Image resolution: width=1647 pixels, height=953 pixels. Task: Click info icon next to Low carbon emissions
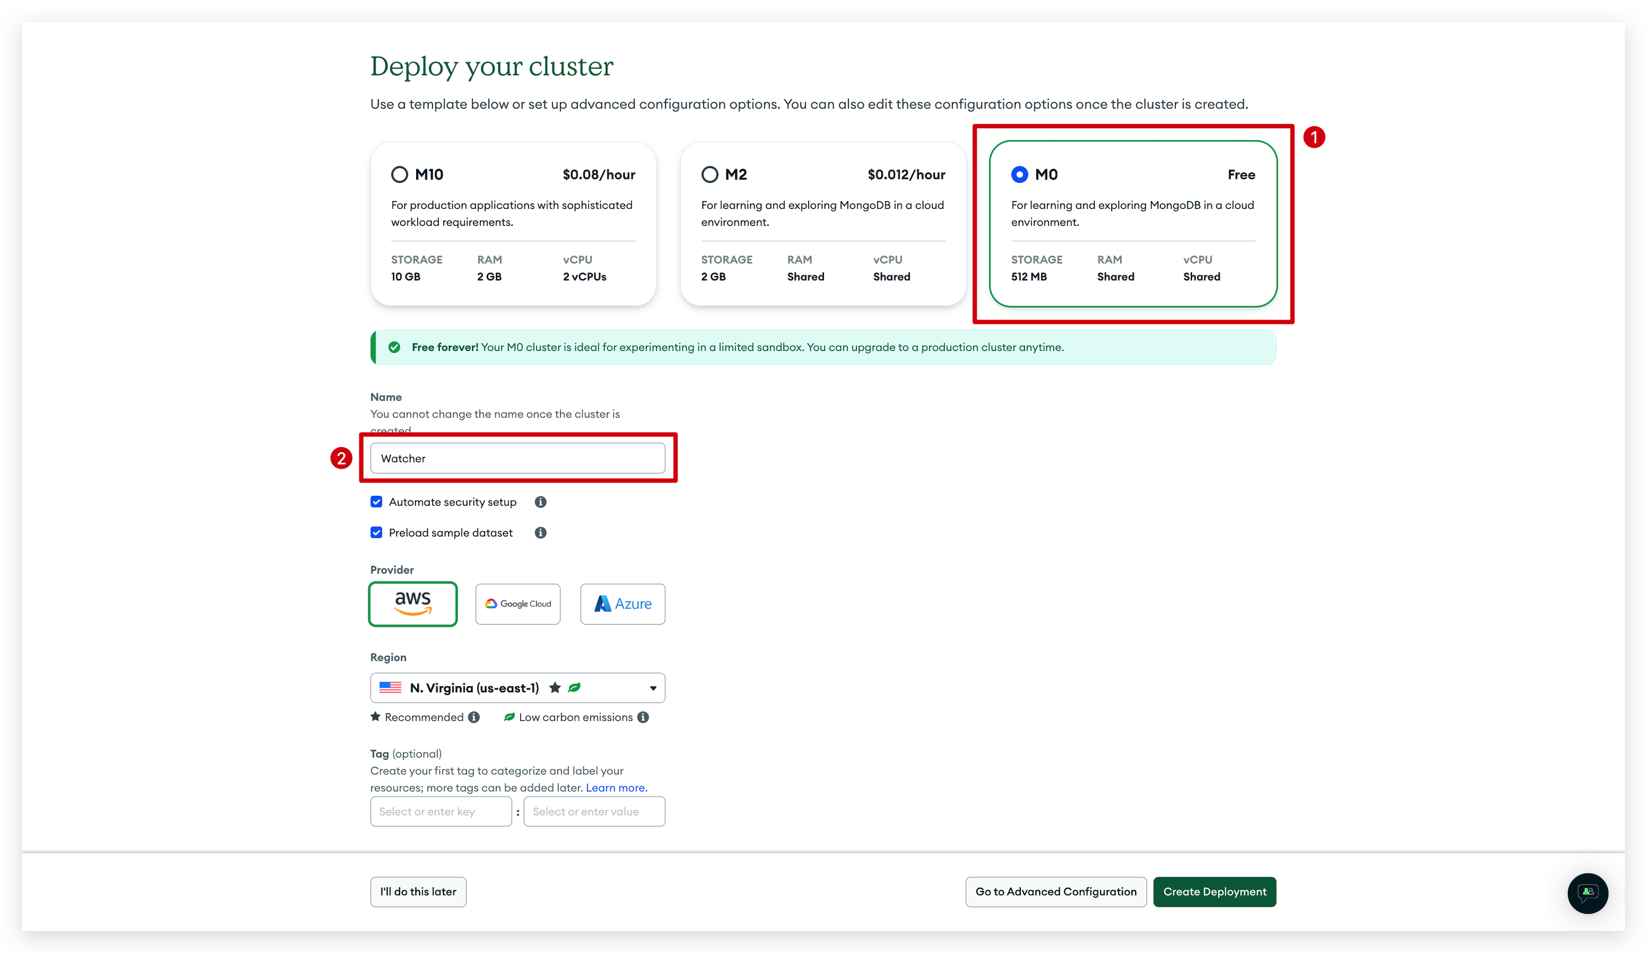tap(643, 717)
